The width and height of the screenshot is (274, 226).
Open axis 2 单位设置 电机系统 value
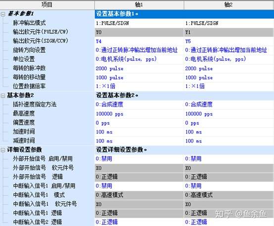[228, 59]
